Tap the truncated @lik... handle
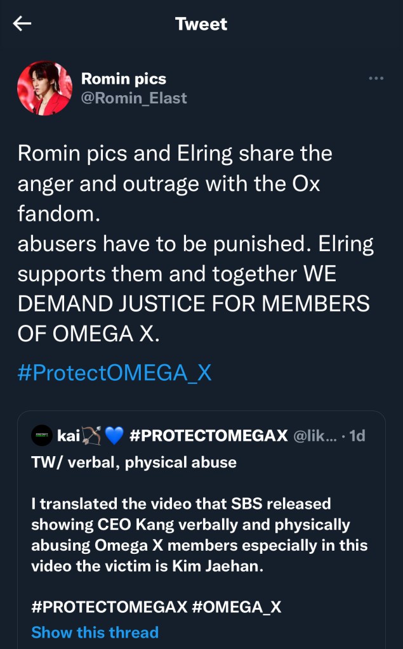Image resolution: width=403 pixels, height=649 pixels. [315, 435]
